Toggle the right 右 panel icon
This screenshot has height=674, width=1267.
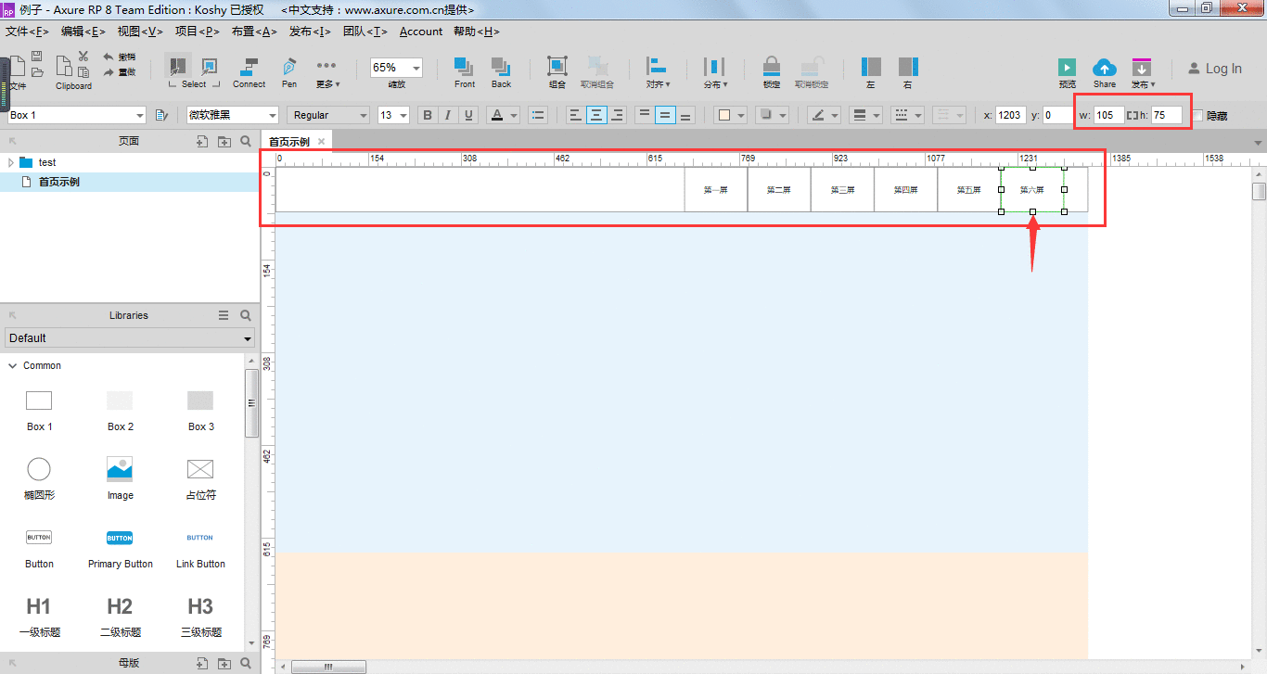pyautogui.click(x=907, y=67)
